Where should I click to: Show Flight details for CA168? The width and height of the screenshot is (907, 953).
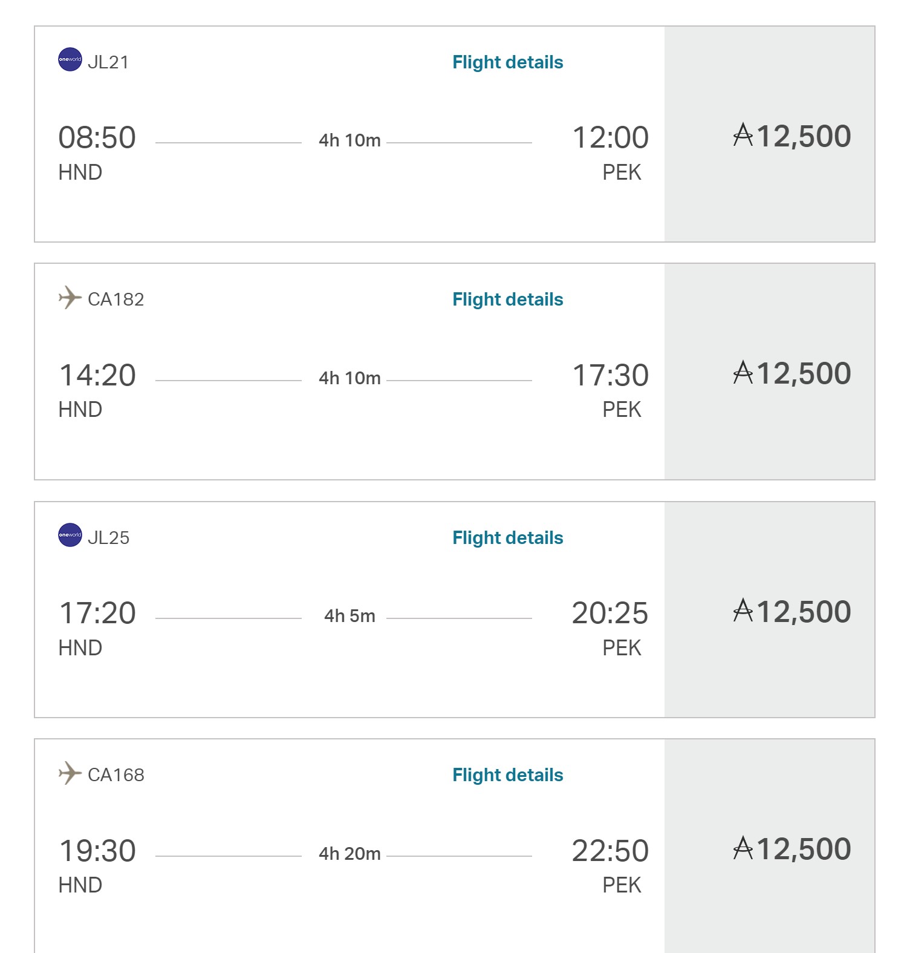(x=507, y=775)
